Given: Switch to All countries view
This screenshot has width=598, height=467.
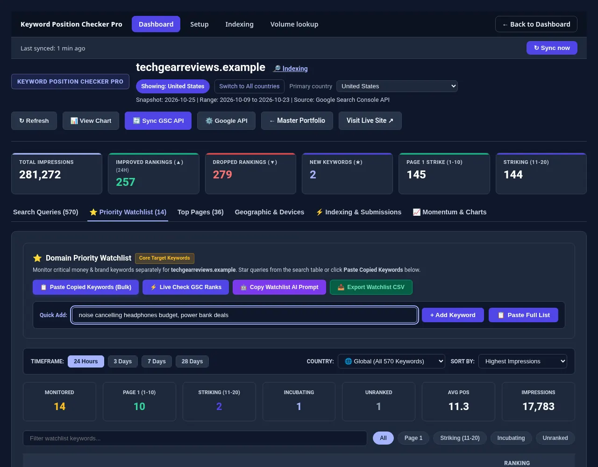Looking at the screenshot, I should 249,86.
